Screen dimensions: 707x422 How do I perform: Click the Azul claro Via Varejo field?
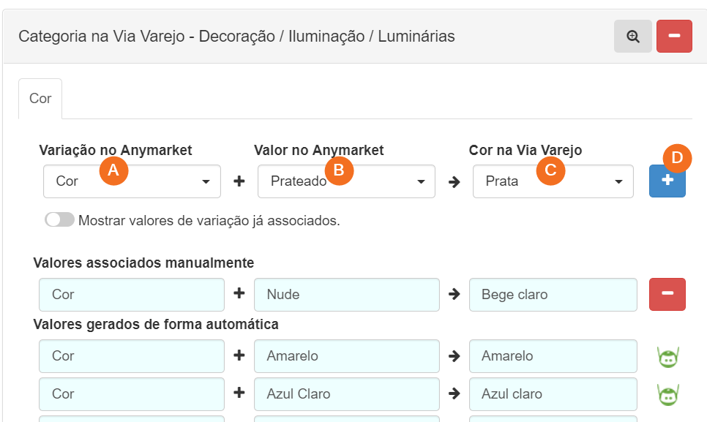pos(553,394)
